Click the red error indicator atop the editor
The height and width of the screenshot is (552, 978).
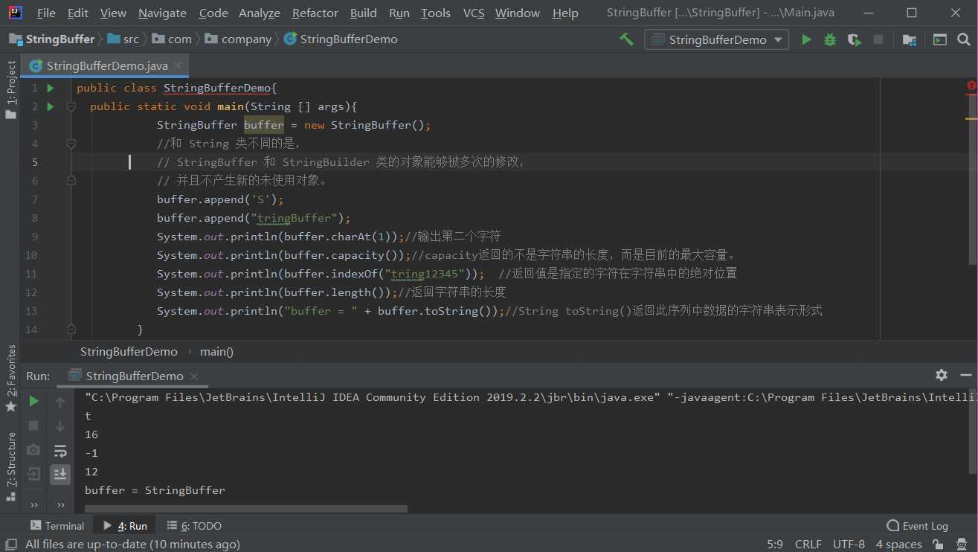[971, 86]
